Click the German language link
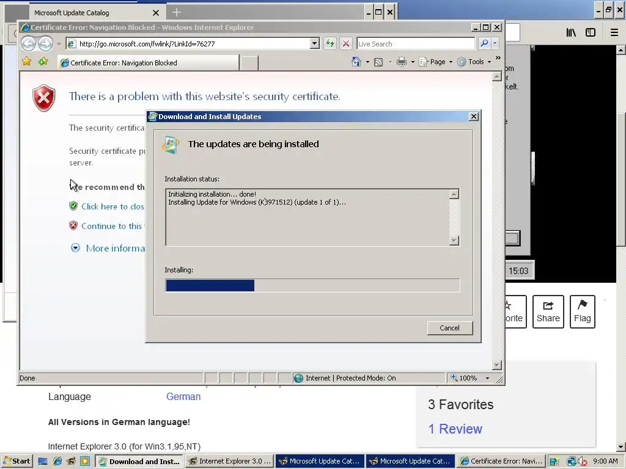The width and height of the screenshot is (626, 469). (x=183, y=396)
